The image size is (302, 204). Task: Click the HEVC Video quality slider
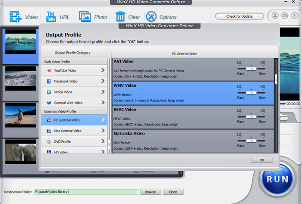point(251,117)
